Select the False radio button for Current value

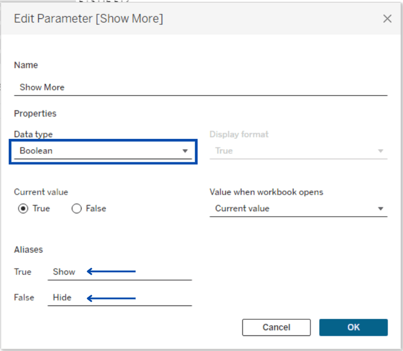tap(77, 208)
